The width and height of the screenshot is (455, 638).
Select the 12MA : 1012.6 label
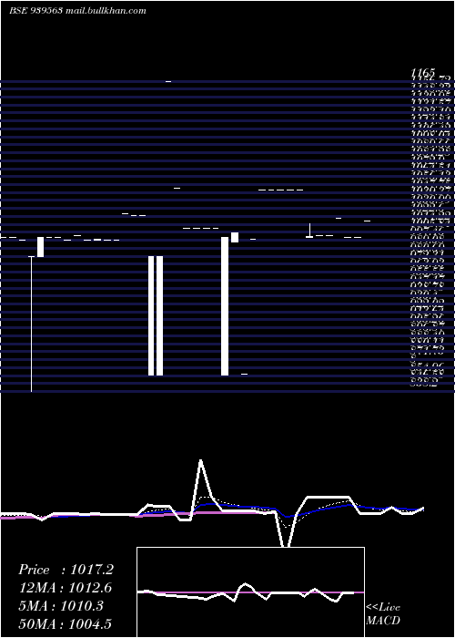[x=65, y=588]
